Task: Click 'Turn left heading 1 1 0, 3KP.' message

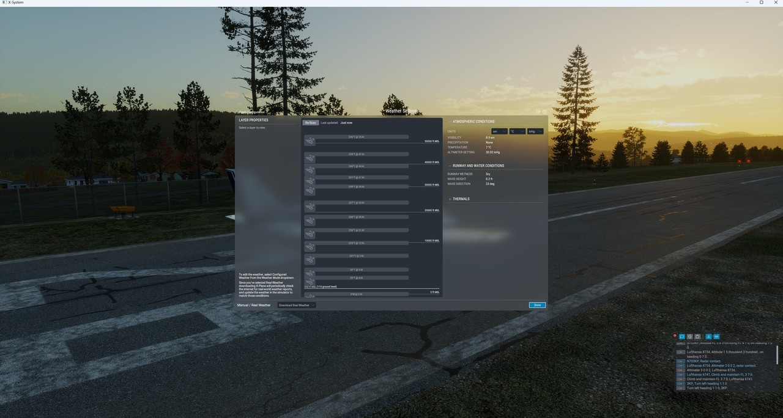Action: [707, 388]
